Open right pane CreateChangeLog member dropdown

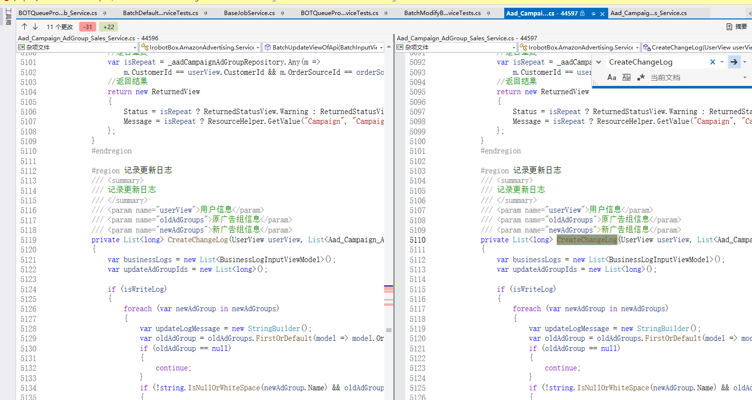[x=697, y=47]
